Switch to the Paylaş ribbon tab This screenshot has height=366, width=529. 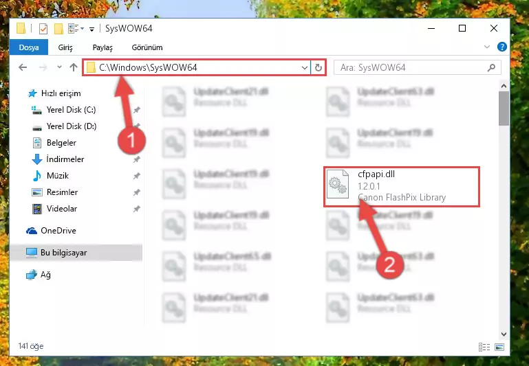[x=102, y=47]
